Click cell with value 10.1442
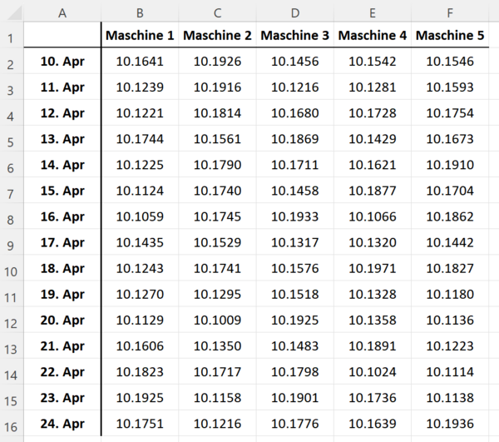Viewport: 499px width, 442px height. click(450, 242)
